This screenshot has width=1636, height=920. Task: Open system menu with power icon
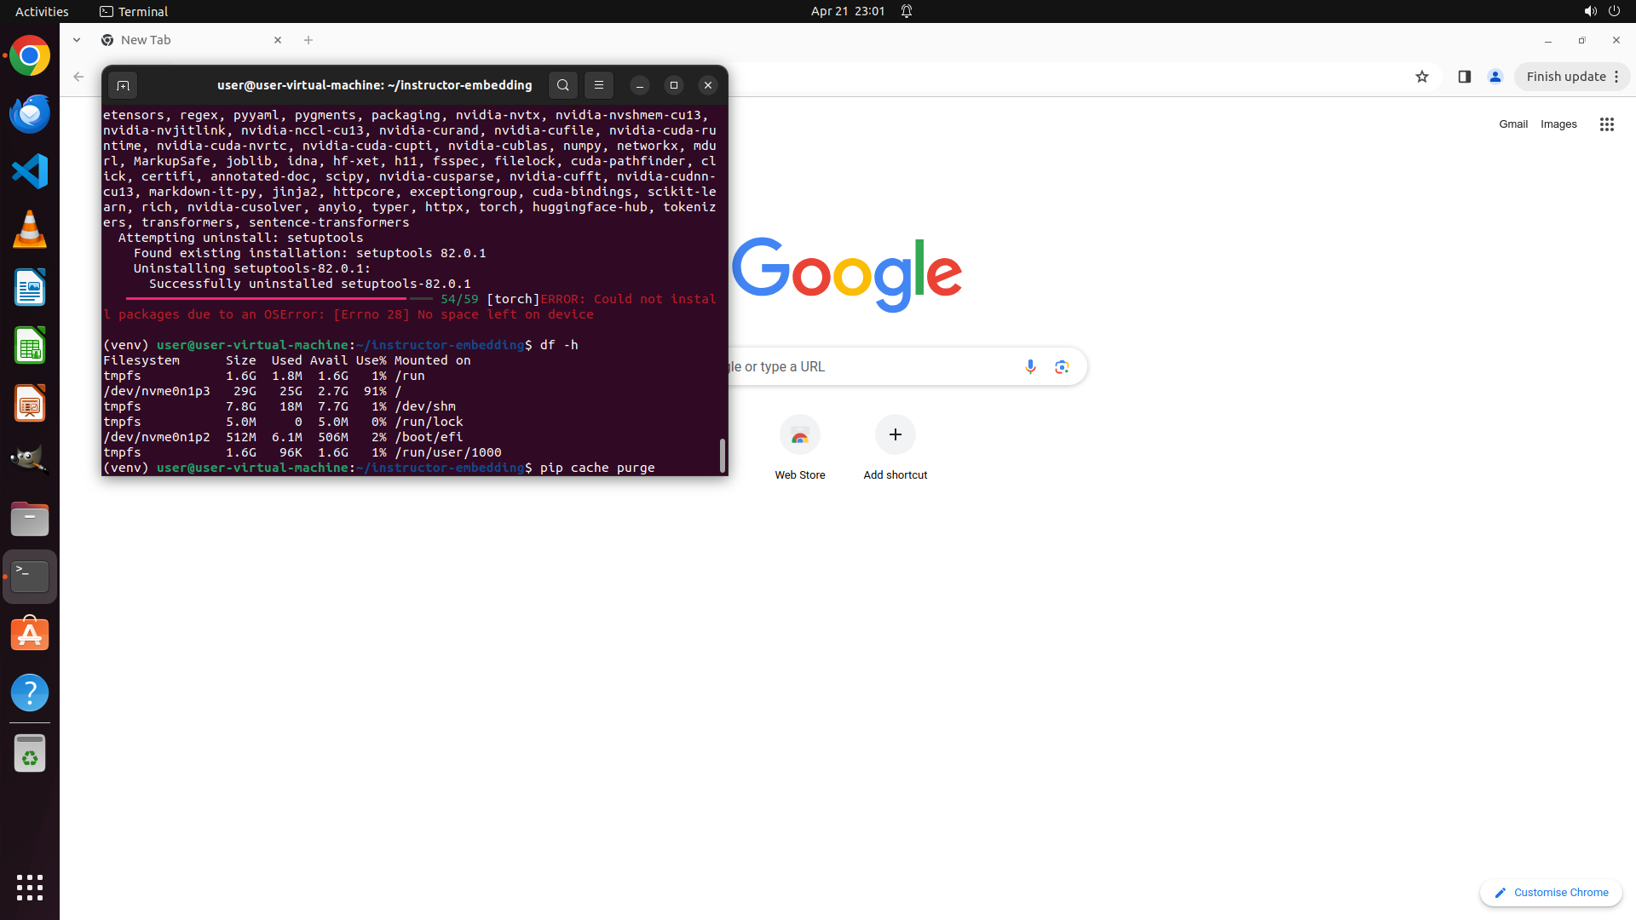click(1614, 11)
